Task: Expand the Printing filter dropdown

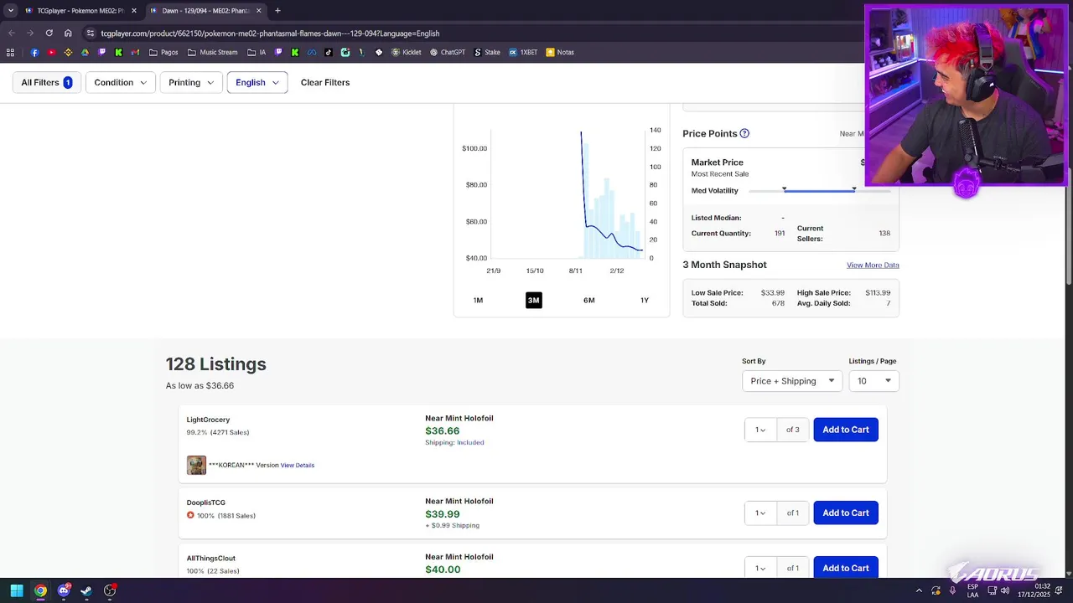Action: (190, 82)
